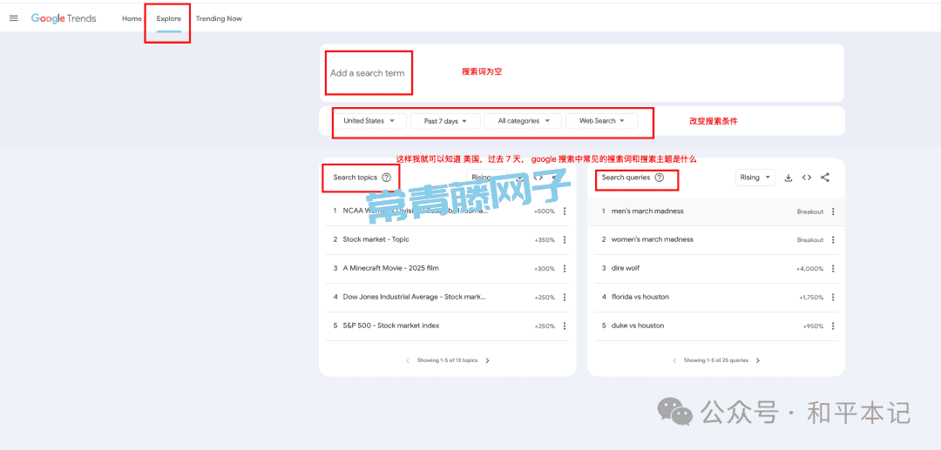This screenshot has width=941, height=450.
Task: Go to the Home tab
Action: (132, 18)
